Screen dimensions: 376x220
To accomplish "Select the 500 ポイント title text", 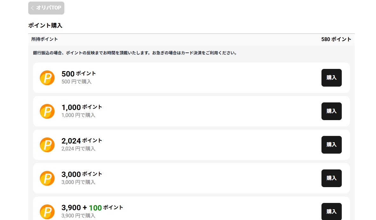I will (79, 74).
